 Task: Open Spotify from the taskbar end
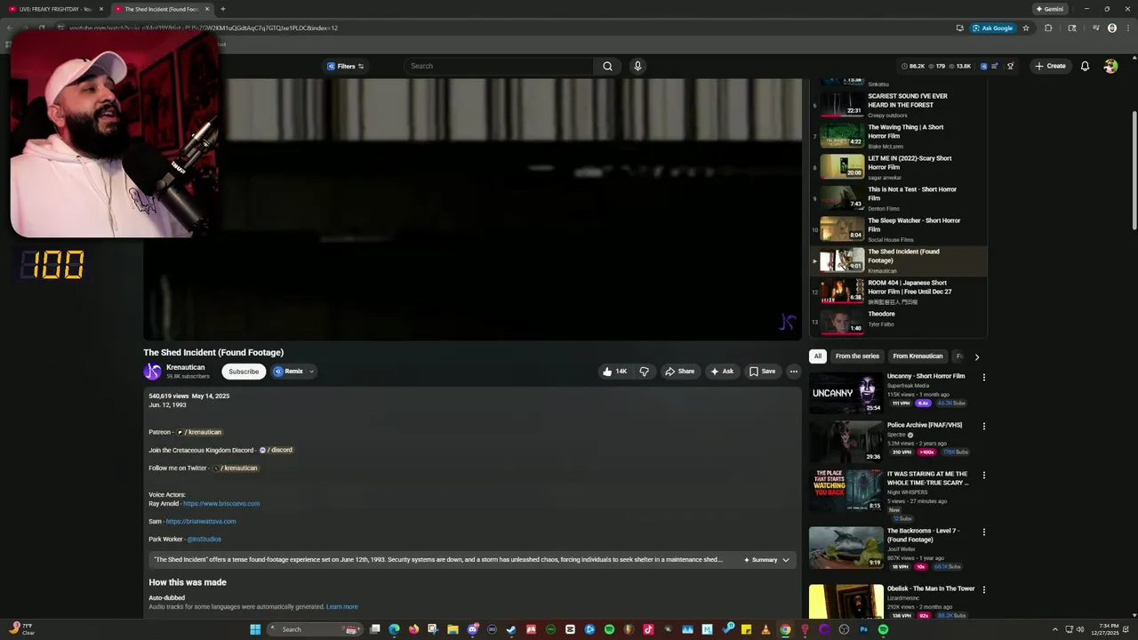(883, 629)
